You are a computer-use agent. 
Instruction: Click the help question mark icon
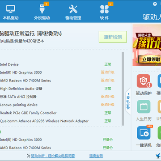pos(155,4)
